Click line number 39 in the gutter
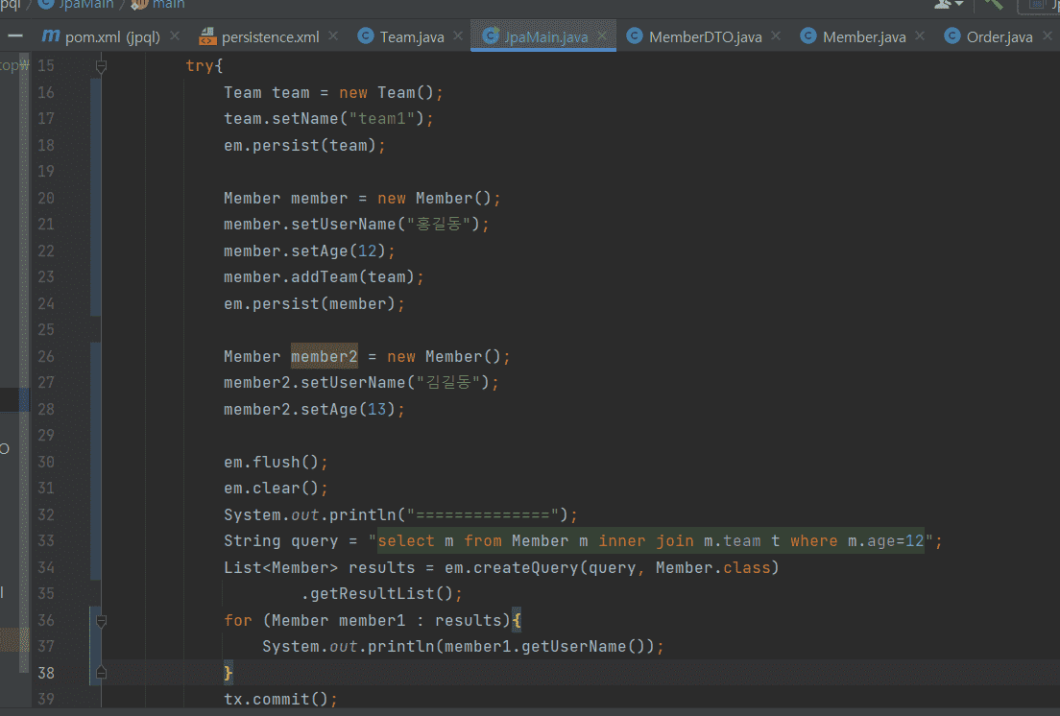Image resolution: width=1060 pixels, height=716 pixels. (46, 699)
